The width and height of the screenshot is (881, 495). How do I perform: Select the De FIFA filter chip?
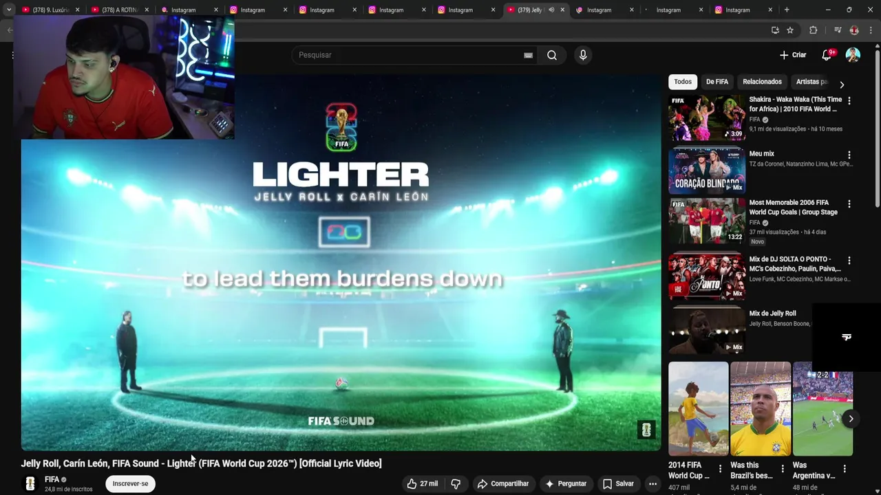point(717,82)
